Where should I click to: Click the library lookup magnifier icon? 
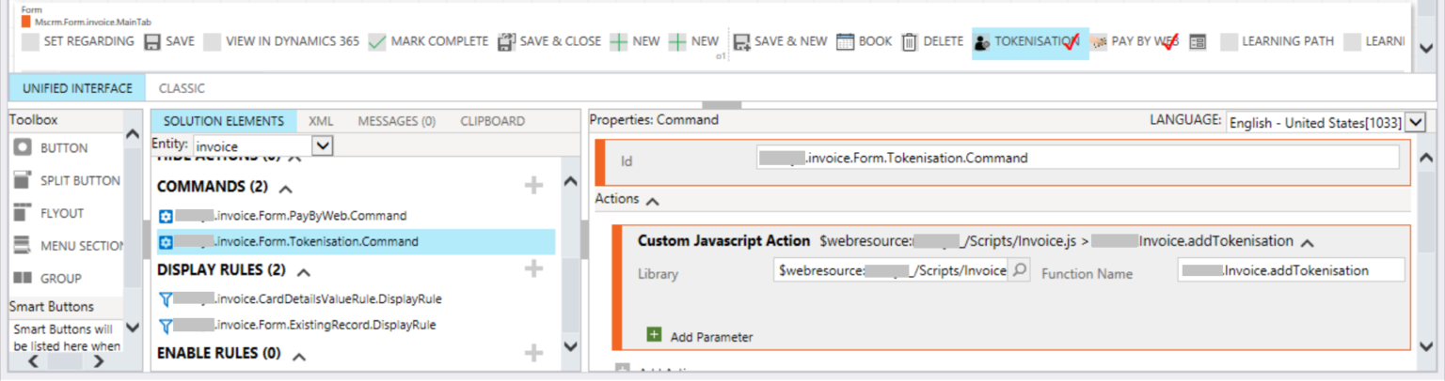tap(1019, 271)
